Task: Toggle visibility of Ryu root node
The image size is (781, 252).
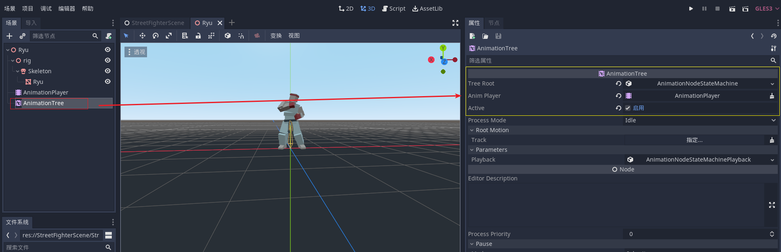Action: pos(108,49)
